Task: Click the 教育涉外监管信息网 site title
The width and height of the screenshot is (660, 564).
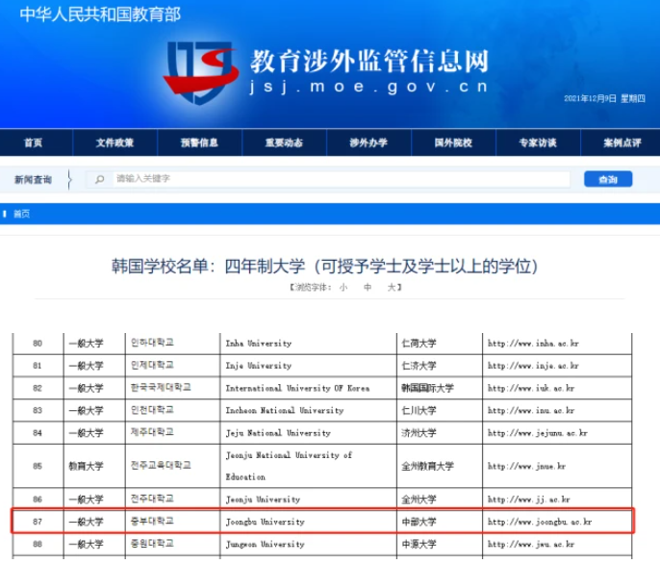Action: pos(369,61)
